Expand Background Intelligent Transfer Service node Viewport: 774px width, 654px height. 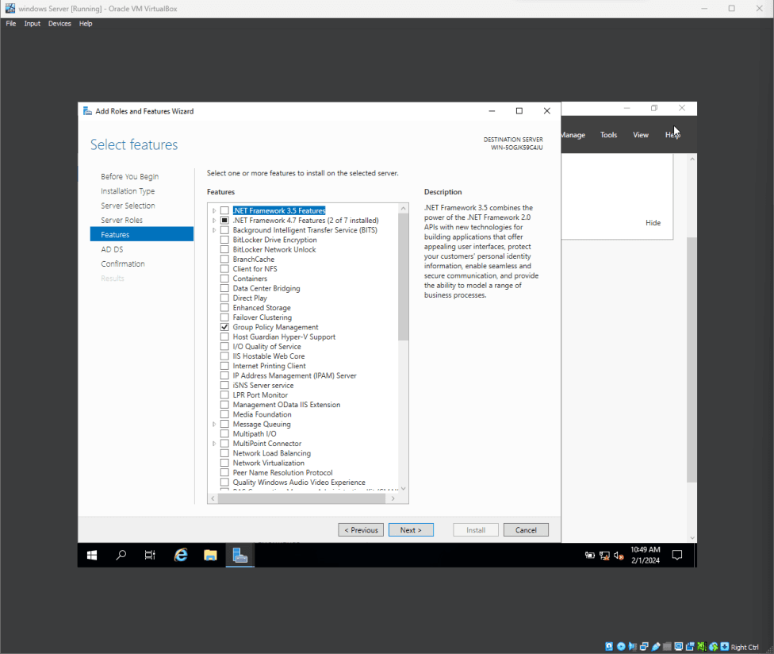click(214, 230)
